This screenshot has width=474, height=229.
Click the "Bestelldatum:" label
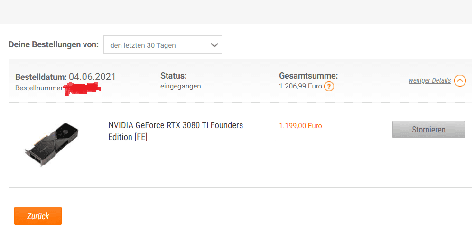(x=41, y=77)
